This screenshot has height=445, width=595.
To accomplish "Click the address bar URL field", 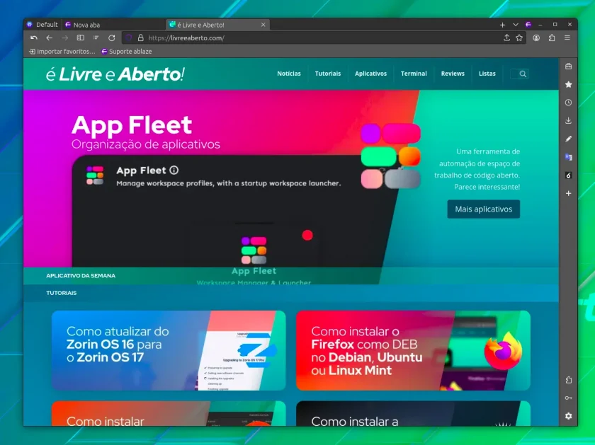I will point(322,38).
